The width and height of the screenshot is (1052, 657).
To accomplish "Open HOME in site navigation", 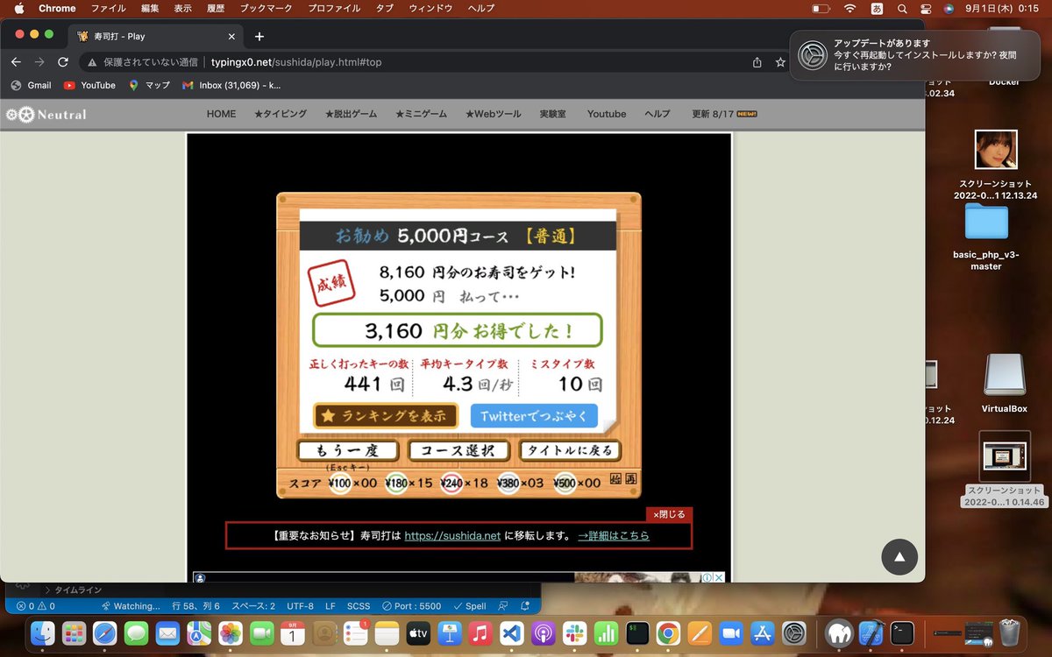I will [221, 114].
